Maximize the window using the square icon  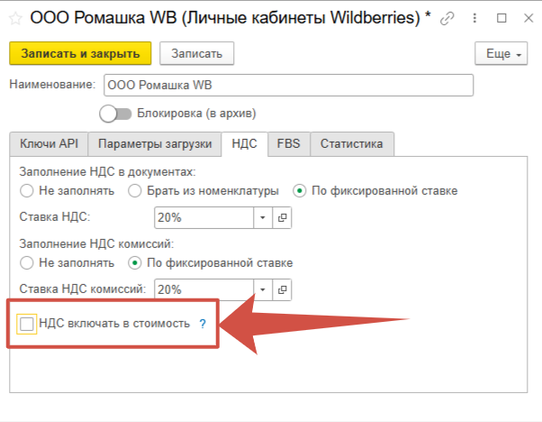(501, 18)
